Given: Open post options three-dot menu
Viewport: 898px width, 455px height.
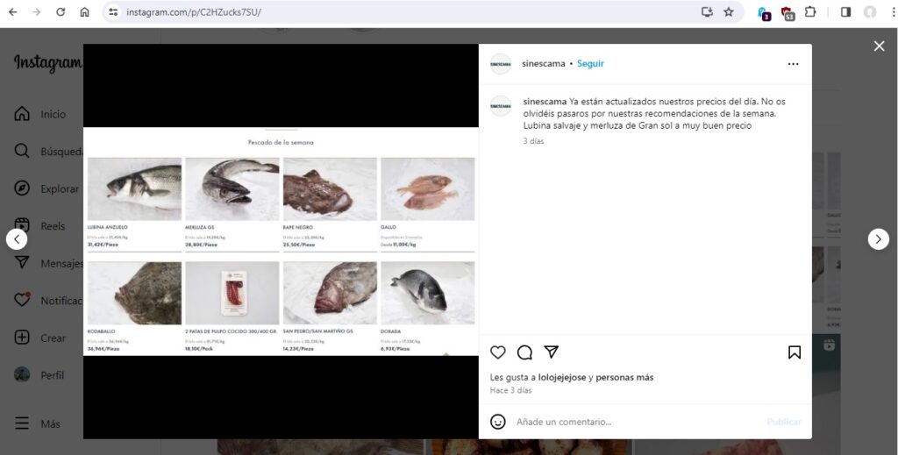Looking at the screenshot, I should 793,64.
